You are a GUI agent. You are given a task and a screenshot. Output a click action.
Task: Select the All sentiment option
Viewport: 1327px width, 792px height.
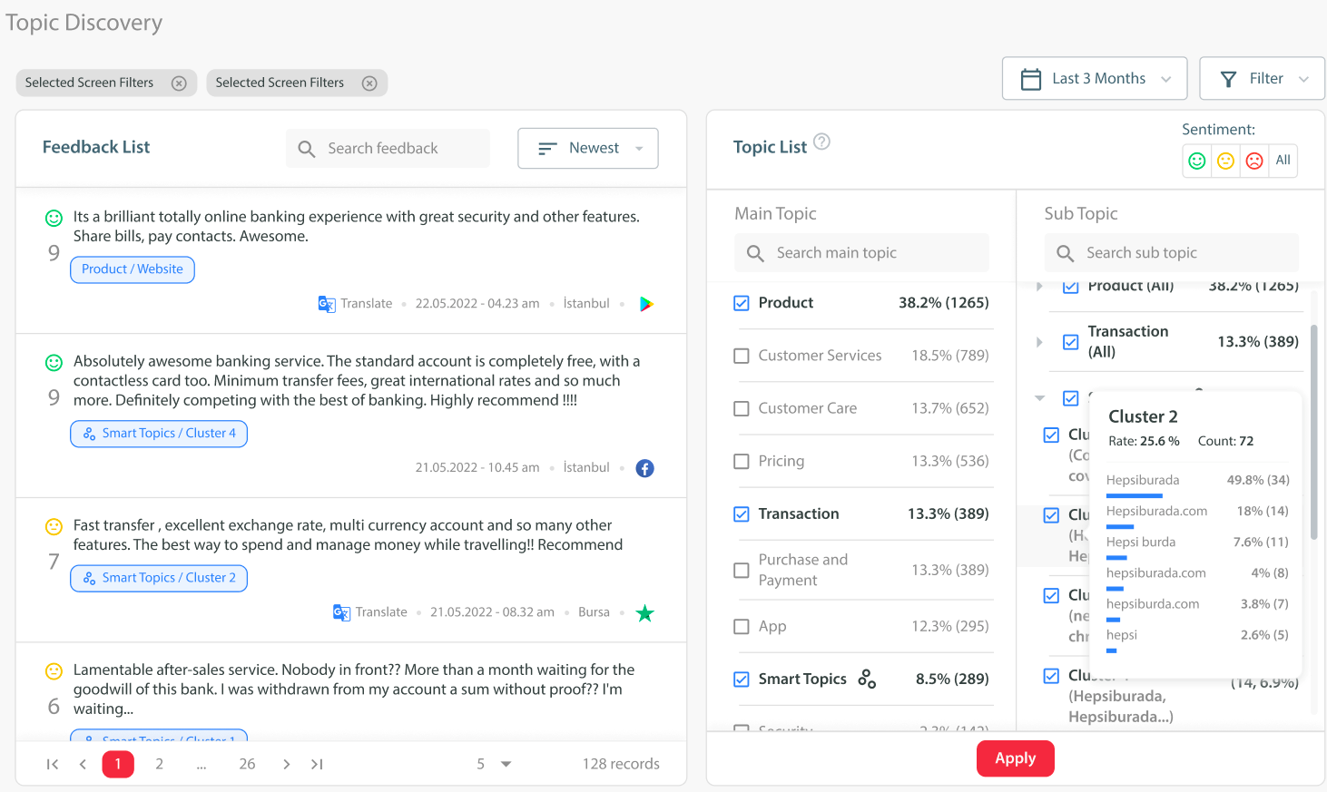point(1283,161)
